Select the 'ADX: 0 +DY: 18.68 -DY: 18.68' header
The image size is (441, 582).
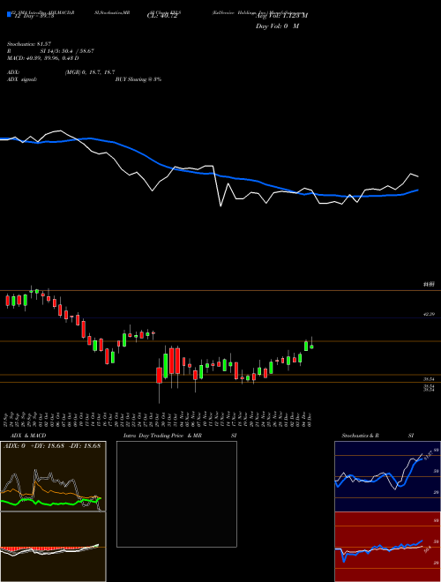(52, 445)
